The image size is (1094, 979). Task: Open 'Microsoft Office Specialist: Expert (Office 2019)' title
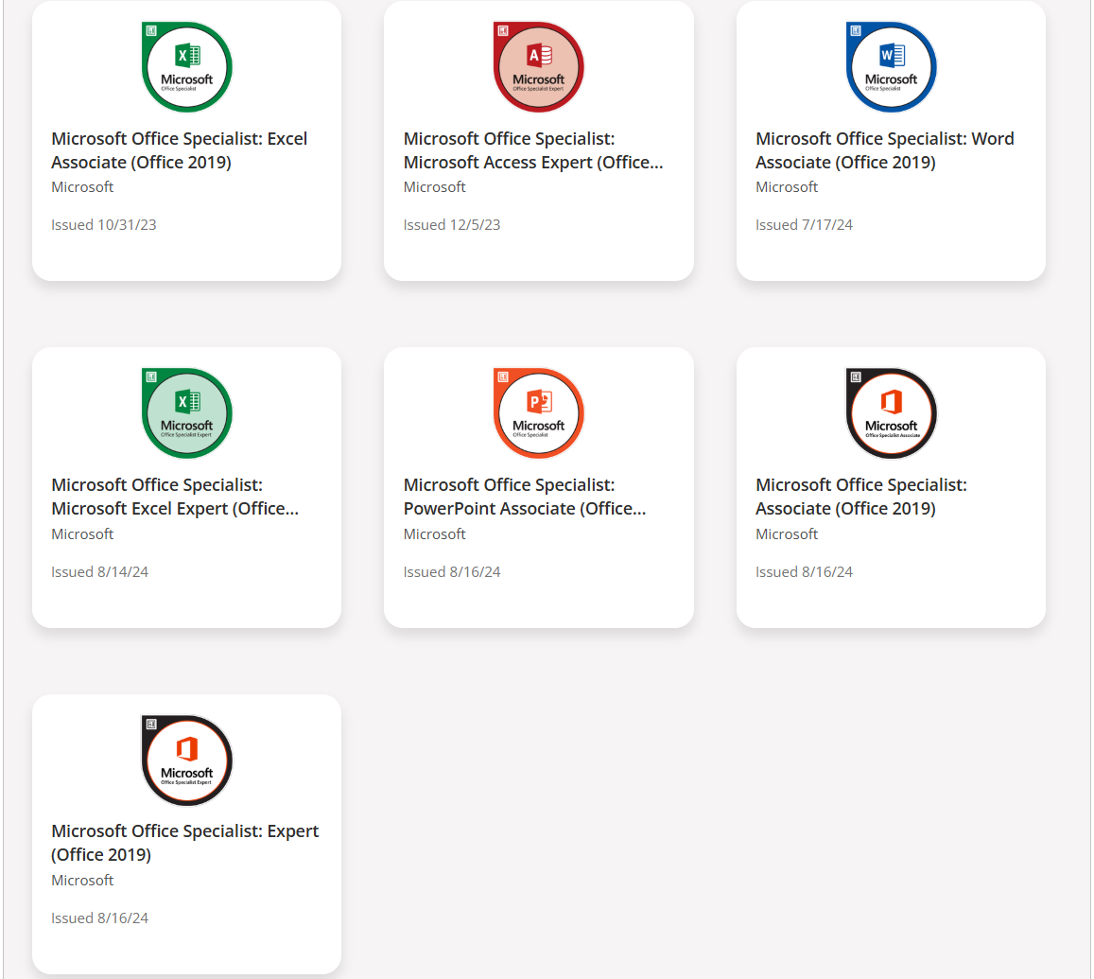point(184,843)
